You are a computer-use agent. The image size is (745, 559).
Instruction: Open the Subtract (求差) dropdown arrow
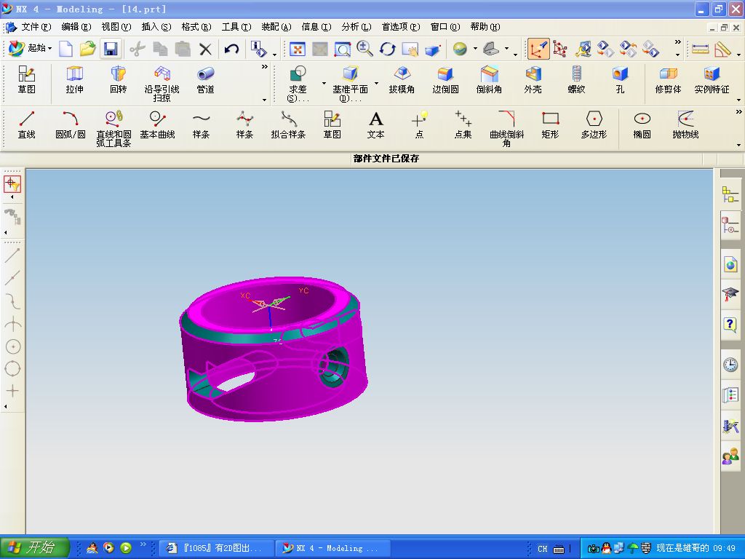click(324, 84)
